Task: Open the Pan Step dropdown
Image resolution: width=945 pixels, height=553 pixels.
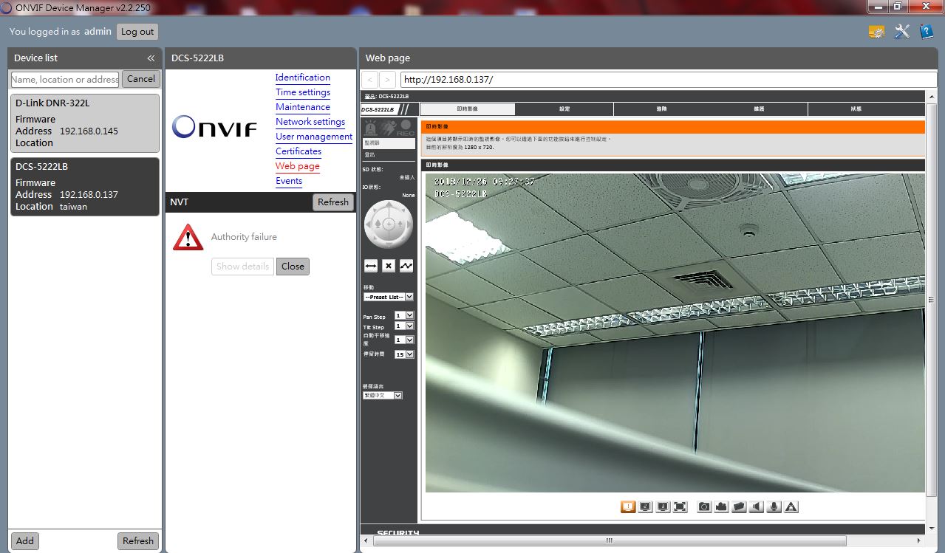Action: (x=404, y=315)
